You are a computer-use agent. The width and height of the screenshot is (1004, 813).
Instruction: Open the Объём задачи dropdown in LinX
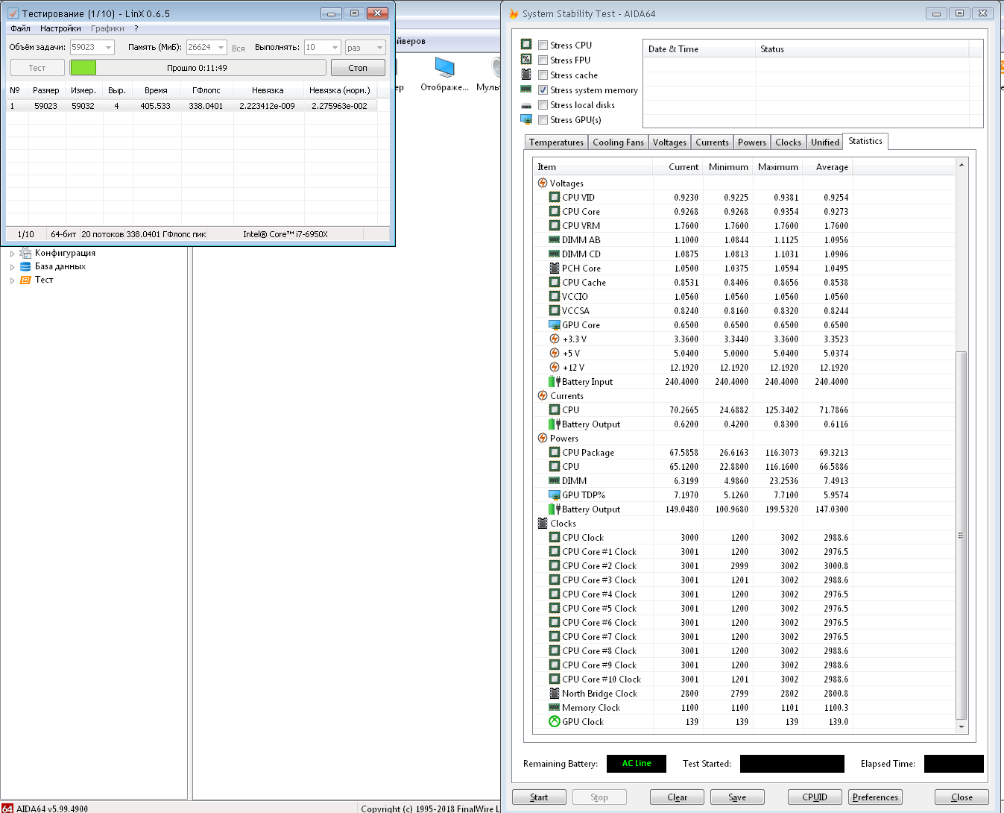coord(108,48)
